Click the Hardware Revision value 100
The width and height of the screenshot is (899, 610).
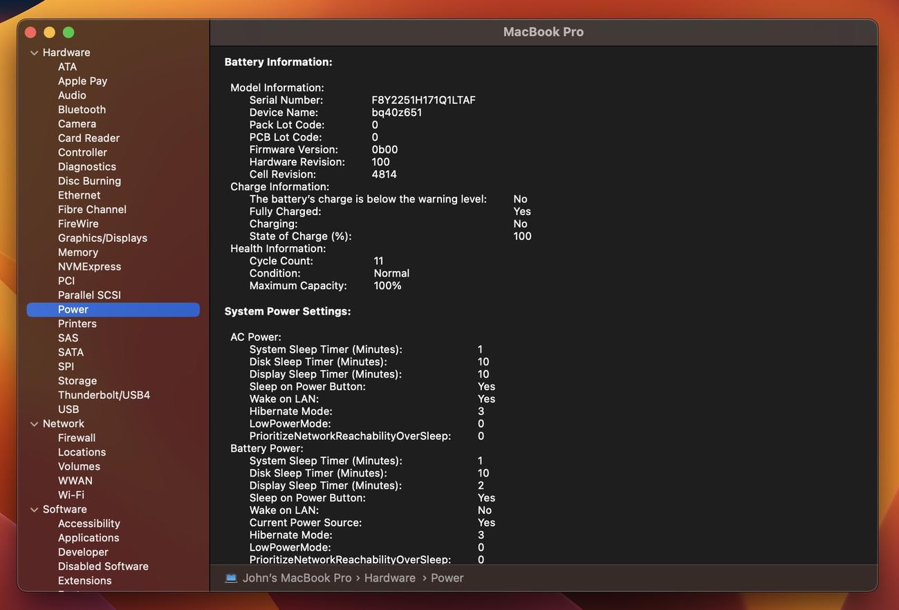(x=380, y=163)
